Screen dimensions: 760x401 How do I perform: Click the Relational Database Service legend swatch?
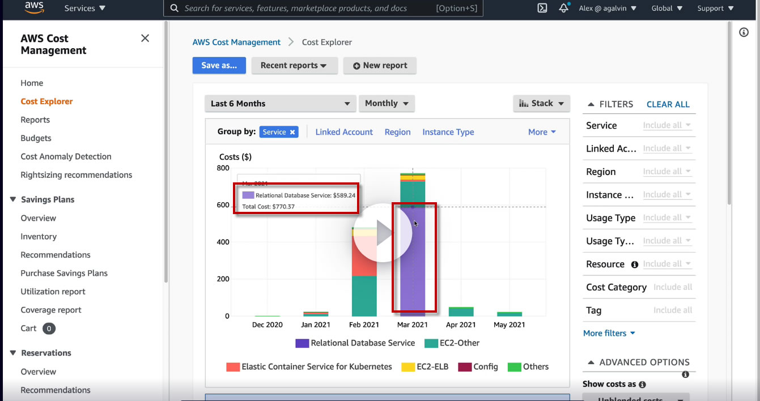pos(302,343)
